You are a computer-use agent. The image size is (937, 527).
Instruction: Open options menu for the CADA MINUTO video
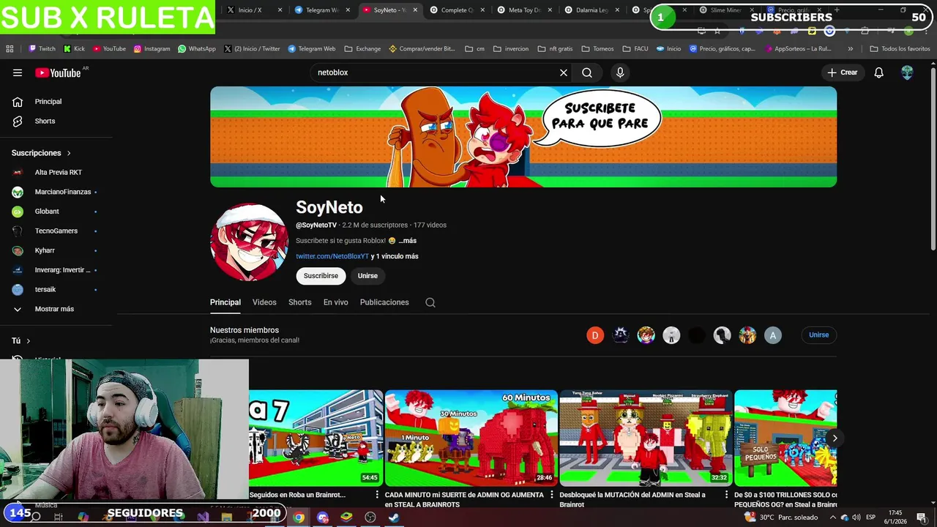552,496
